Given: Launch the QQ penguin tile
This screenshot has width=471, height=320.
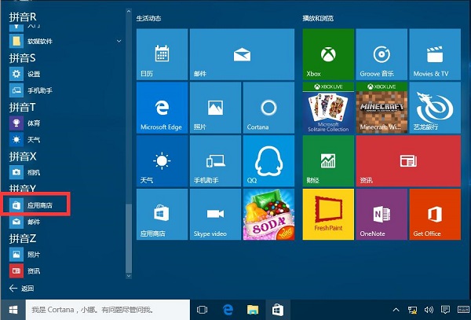Looking at the screenshot, I should [x=268, y=161].
